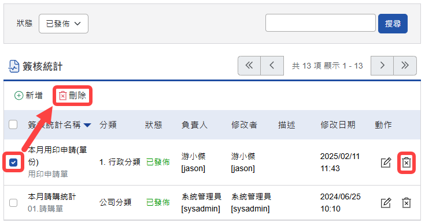Go to previous page arrow
This screenshot has width=425, height=223.
click(x=272, y=66)
